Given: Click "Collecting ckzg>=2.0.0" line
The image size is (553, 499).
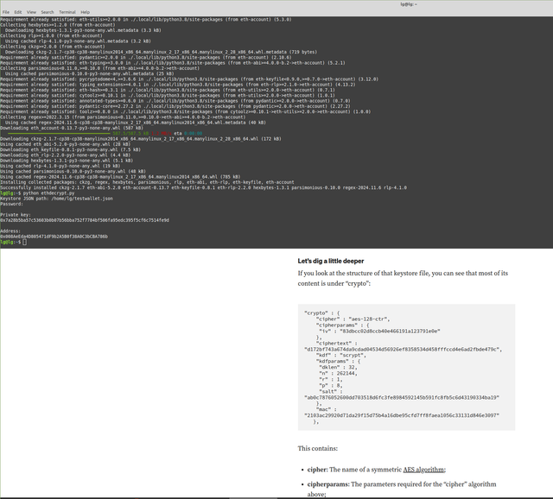Looking at the screenshot, I should pyautogui.click(x=53, y=47).
